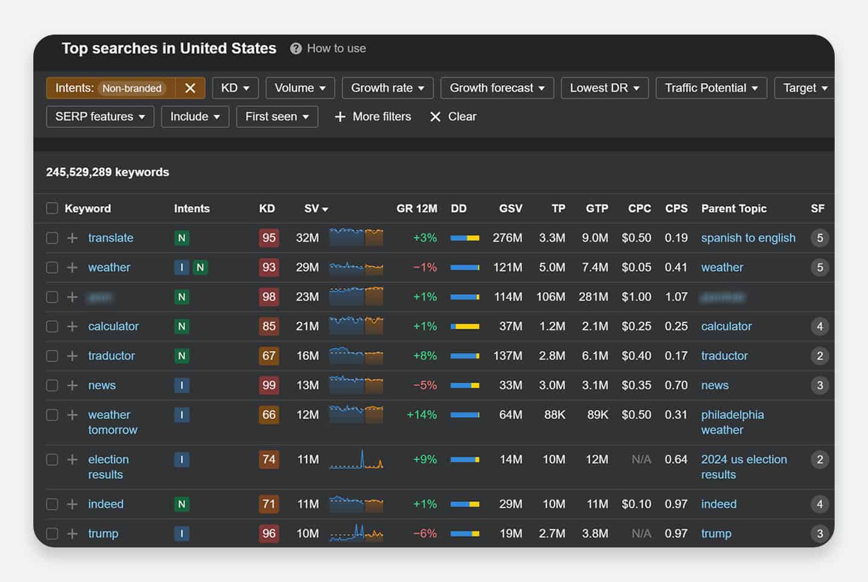Viewport: 868px width, 582px height.
Task: Open the translate keyword link
Action: point(110,238)
